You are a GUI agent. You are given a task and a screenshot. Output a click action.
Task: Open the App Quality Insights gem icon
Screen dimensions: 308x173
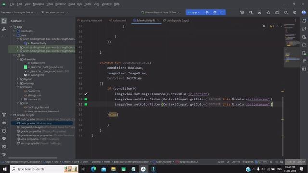click(4, 139)
